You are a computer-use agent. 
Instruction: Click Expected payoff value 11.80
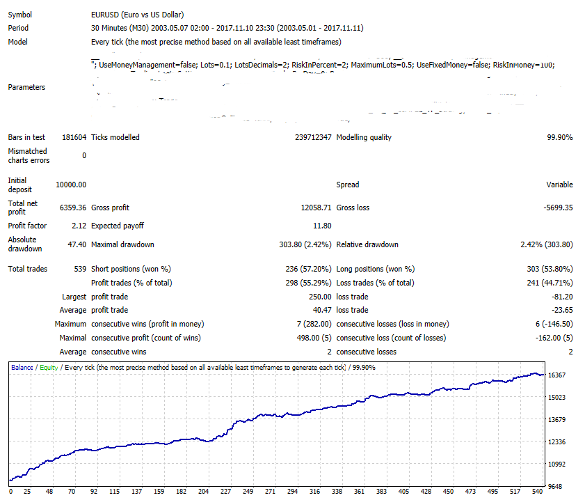click(322, 226)
